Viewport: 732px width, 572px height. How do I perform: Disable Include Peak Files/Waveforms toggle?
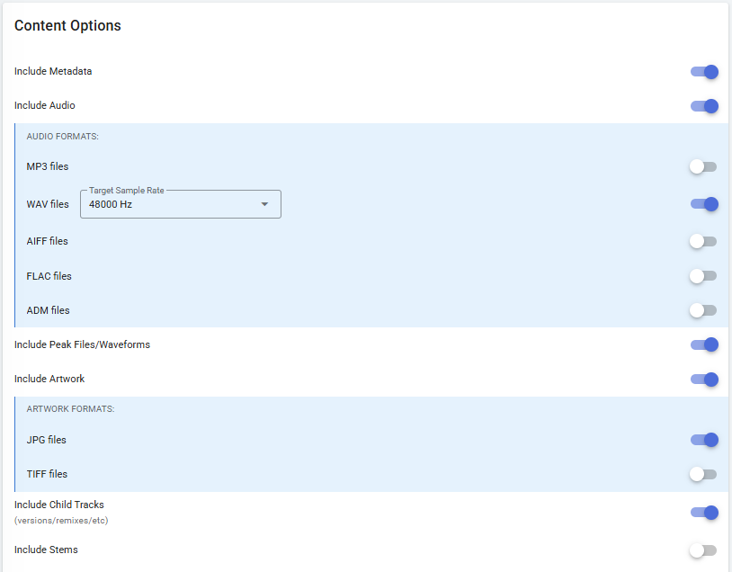704,344
